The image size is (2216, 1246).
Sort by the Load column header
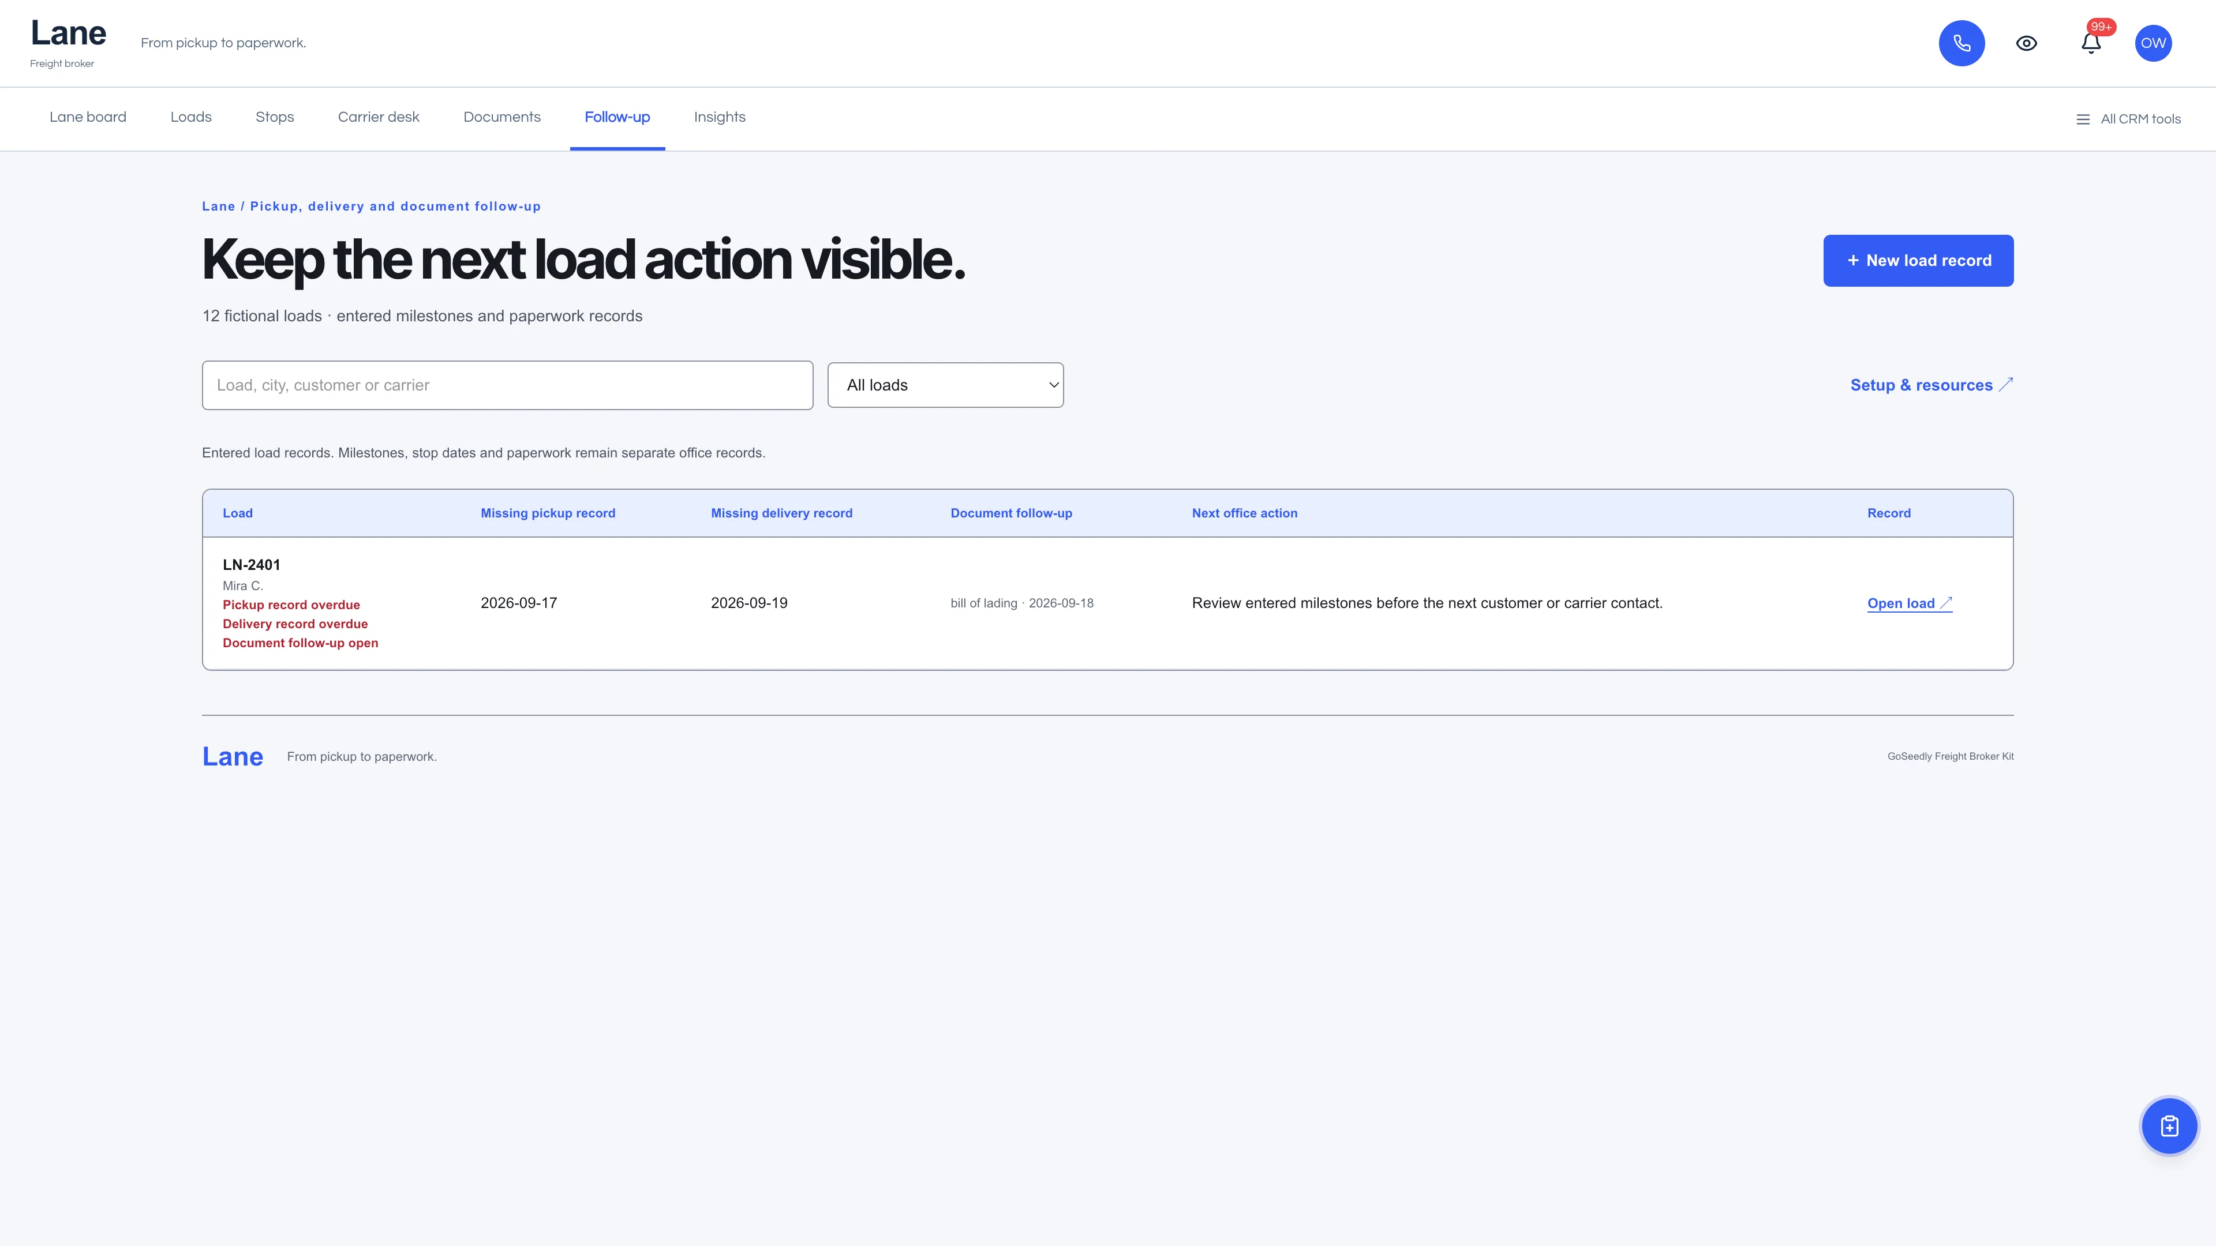(237, 513)
